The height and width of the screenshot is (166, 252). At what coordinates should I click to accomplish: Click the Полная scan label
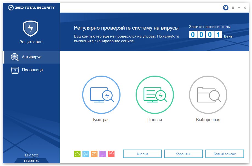tap(154, 120)
